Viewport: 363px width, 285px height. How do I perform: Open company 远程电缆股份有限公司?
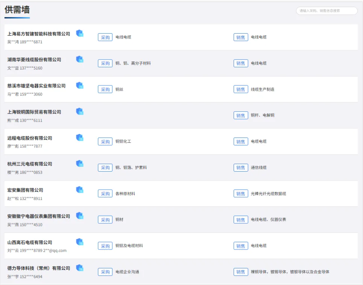pos(30,138)
